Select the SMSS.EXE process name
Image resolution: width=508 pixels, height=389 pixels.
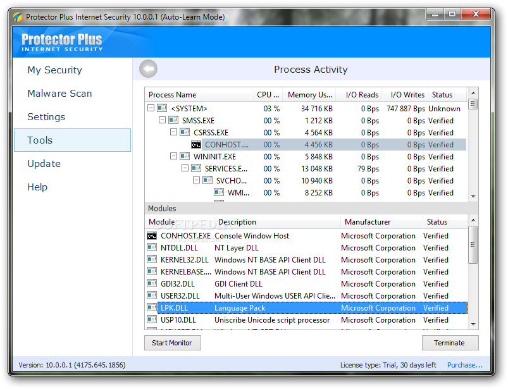coord(198,120)
